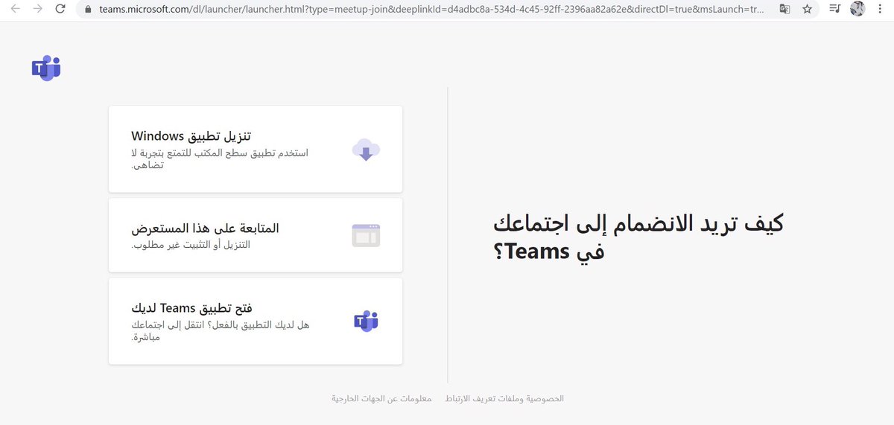Click the browser forward arrow
This screenshot has height=425, width=894.
37,9
